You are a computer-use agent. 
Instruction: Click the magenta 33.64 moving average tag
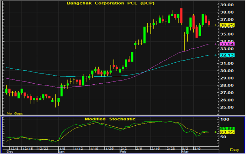227,44
